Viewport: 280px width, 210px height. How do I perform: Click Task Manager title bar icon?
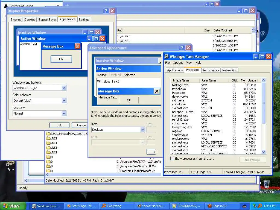[x=167, y=56]
